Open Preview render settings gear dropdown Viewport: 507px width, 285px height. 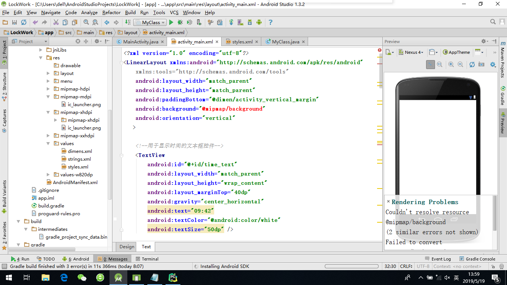493,65
